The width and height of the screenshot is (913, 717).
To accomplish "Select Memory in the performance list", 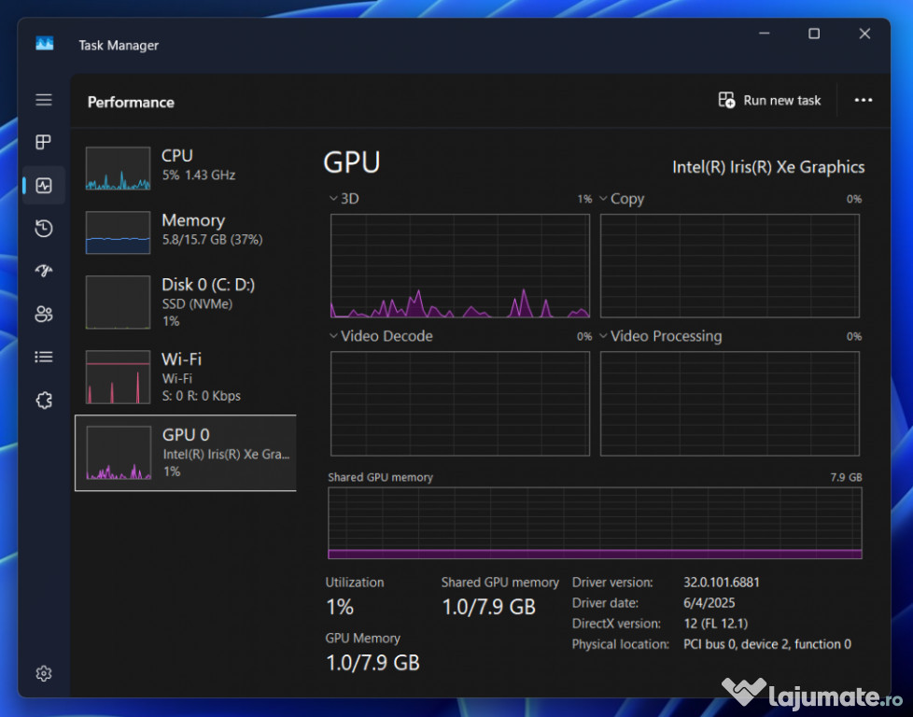I will 185,232.
